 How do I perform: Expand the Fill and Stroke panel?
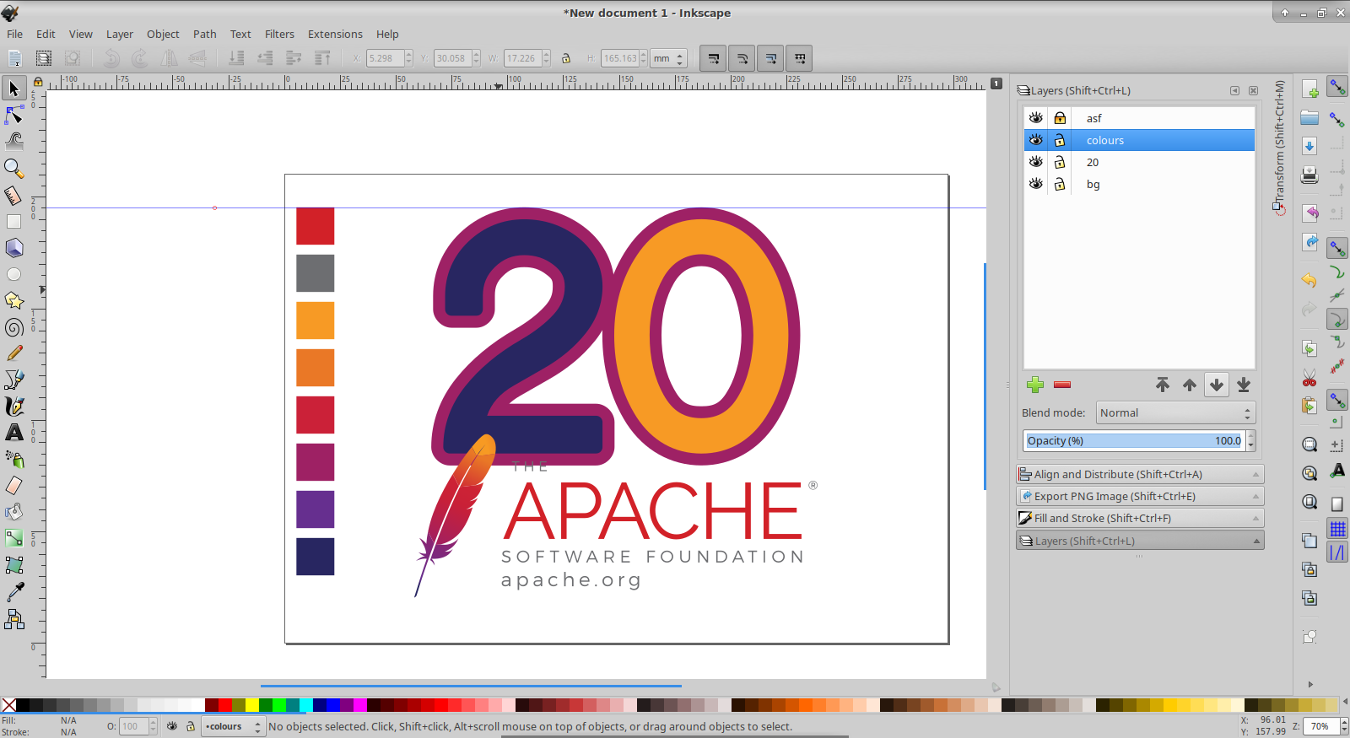point(1139,518)
